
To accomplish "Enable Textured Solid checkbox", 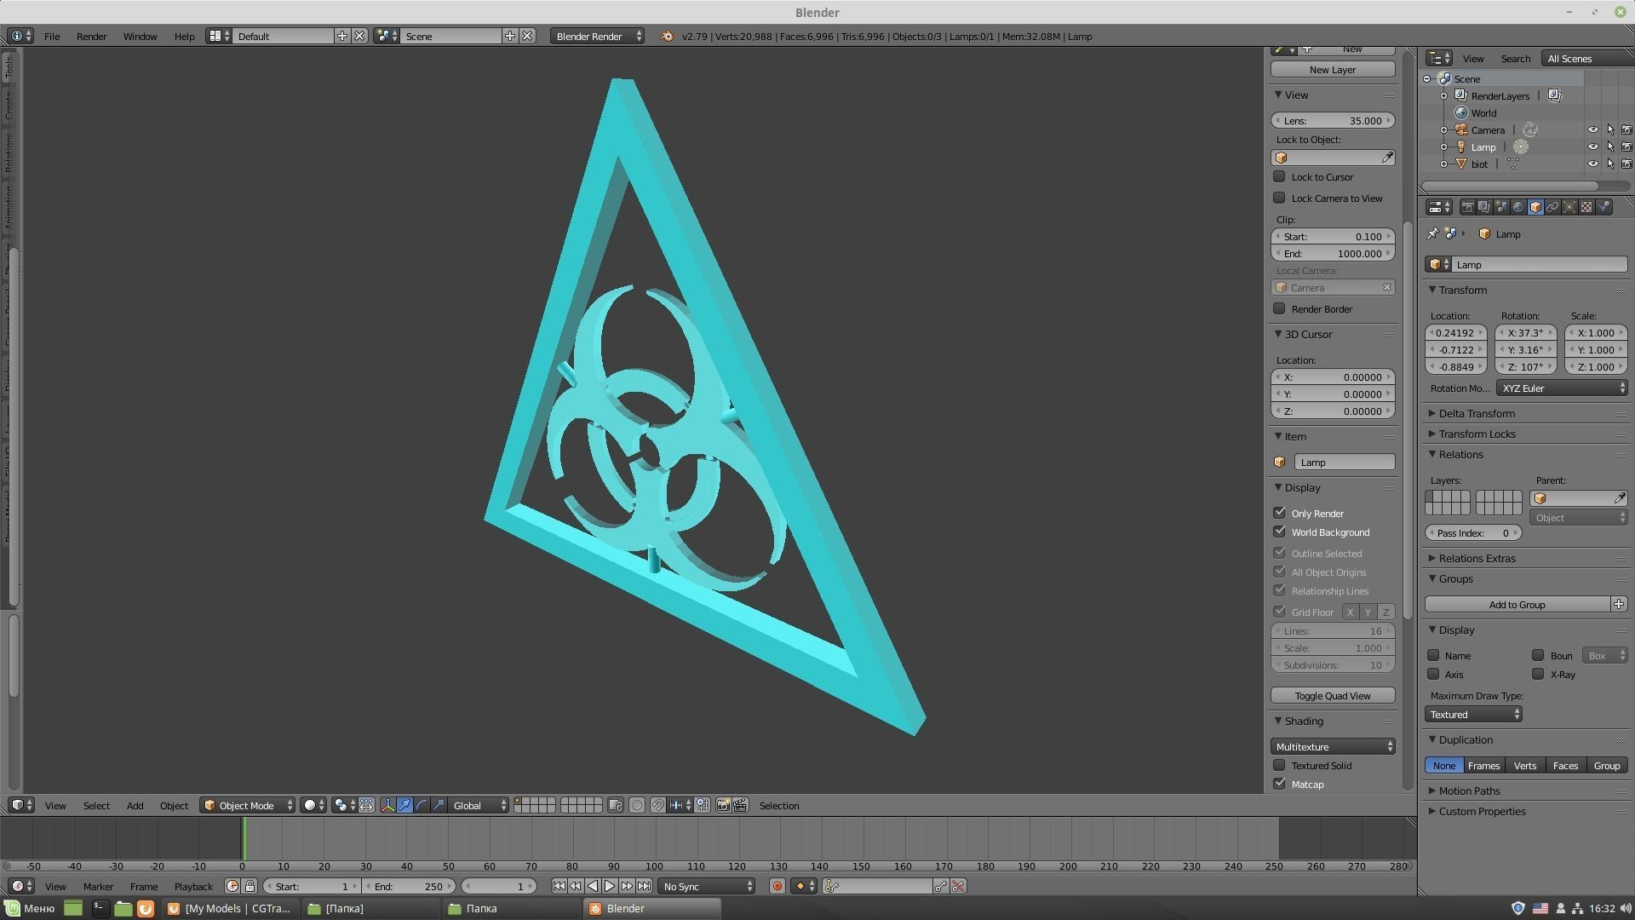I will pyautogui.click(x=1279, y=766).
